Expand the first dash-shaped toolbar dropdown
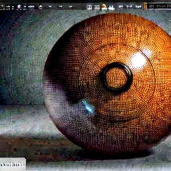The height and width of the screenshot is (171, 171). pyautogui.click(x=50, y=6)
